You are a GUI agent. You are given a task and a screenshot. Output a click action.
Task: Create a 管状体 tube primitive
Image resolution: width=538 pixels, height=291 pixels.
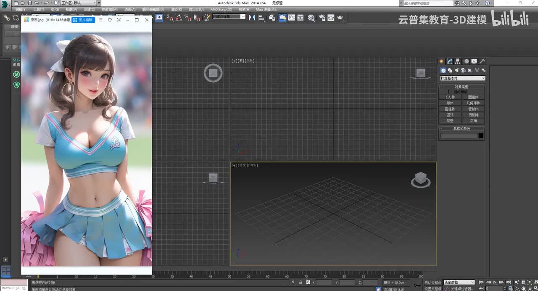[473, 109]
